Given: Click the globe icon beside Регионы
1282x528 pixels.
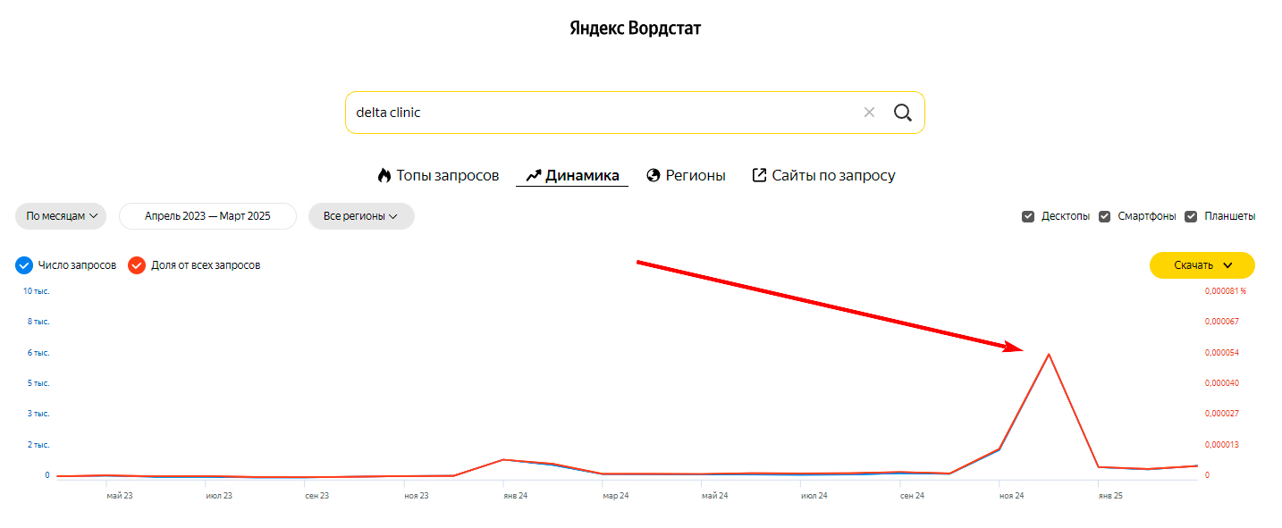Looking at the screenshot, I should pyautogui.click(x=654, y=175).
